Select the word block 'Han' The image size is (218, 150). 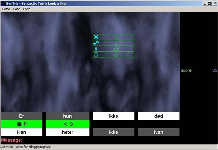point(21,132)
